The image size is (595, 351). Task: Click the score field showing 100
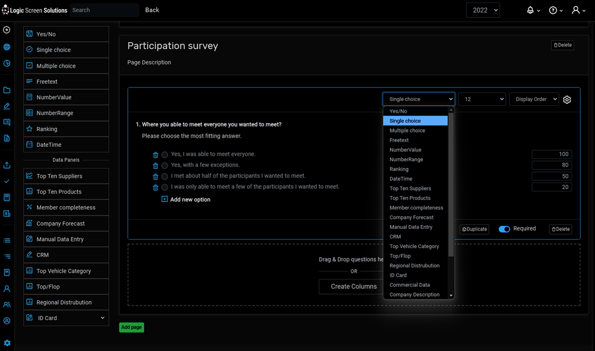tap(552, 154)
